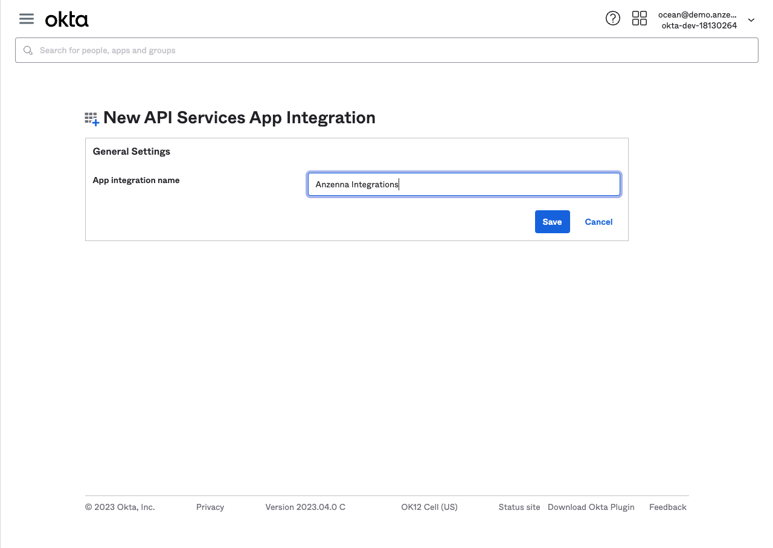The image size is (773, 548).
Task: Click the Version 2023.04.0 C link
Action: click(x=305, y=507)
